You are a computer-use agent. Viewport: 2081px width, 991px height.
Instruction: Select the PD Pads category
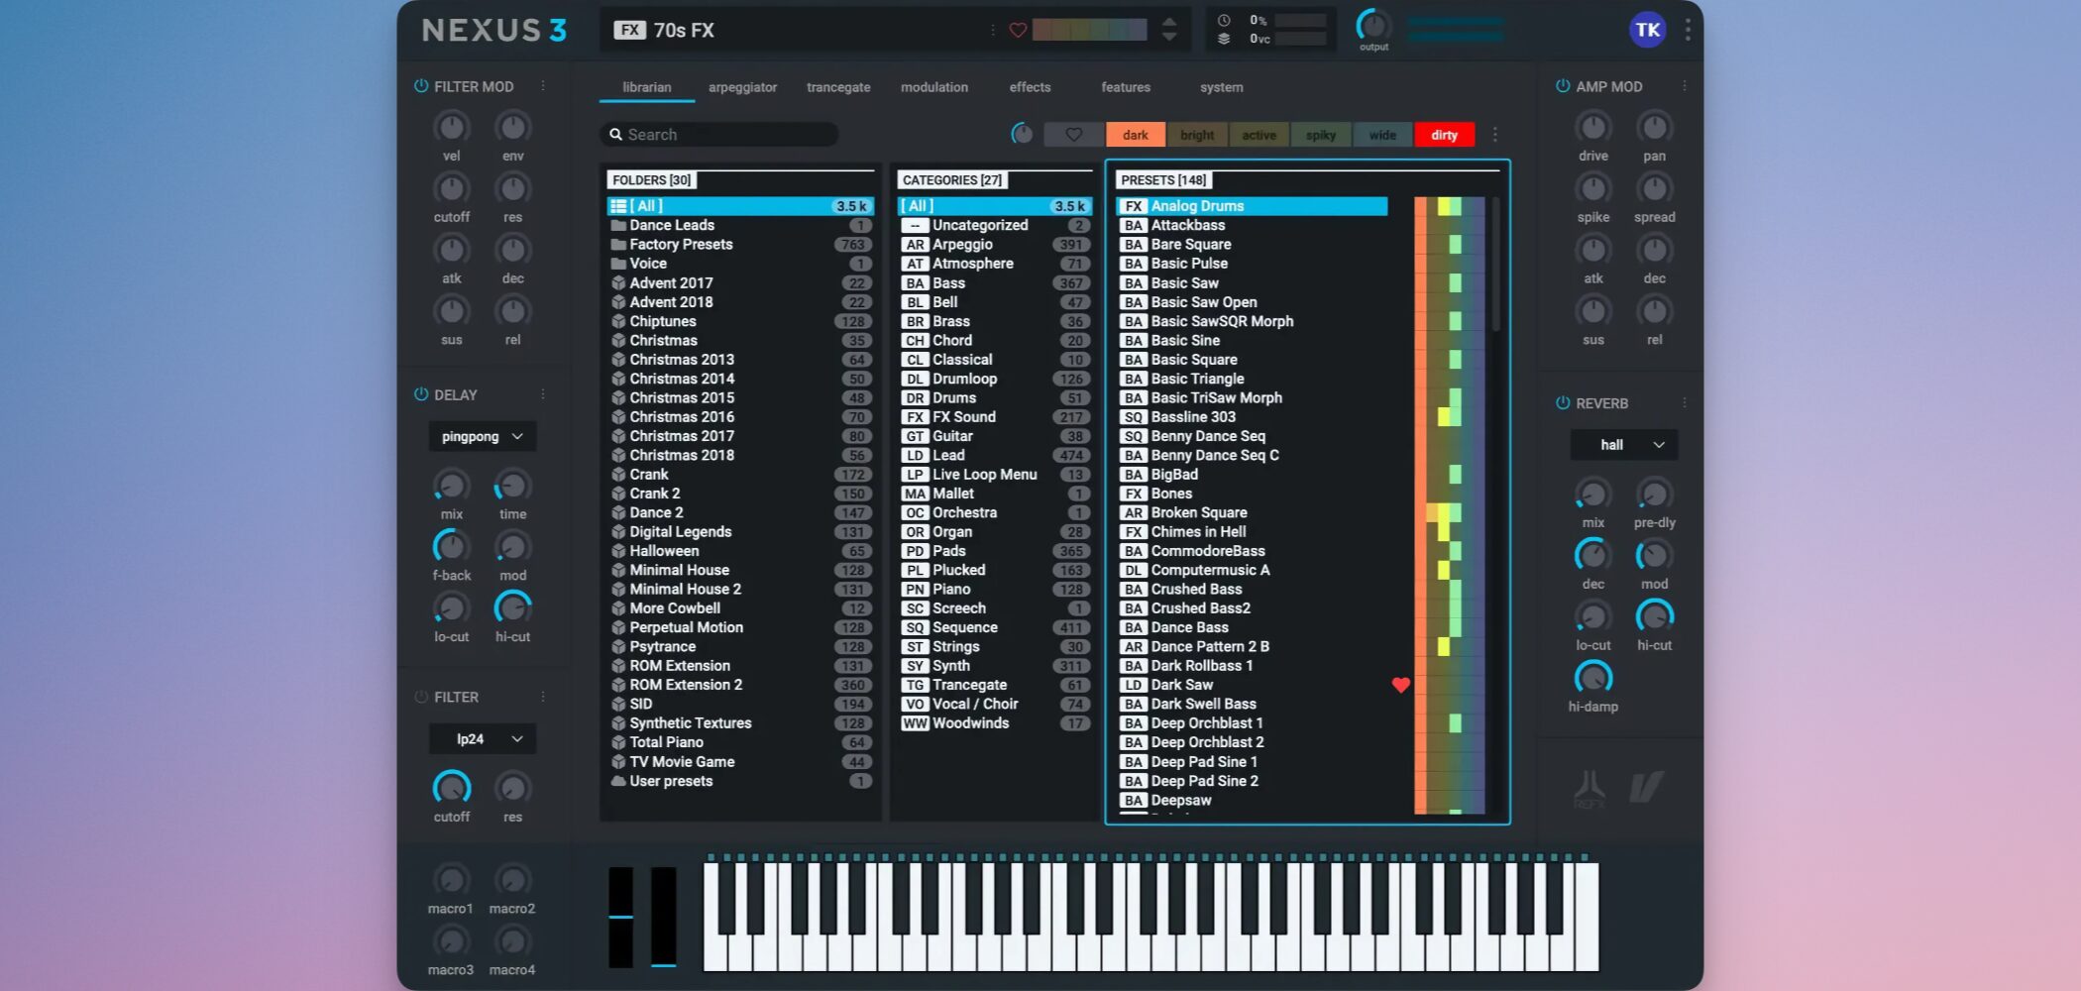[994, 551]
